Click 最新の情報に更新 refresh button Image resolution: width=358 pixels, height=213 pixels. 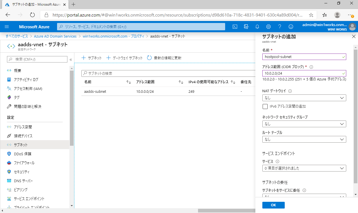(x=164, y=58)
